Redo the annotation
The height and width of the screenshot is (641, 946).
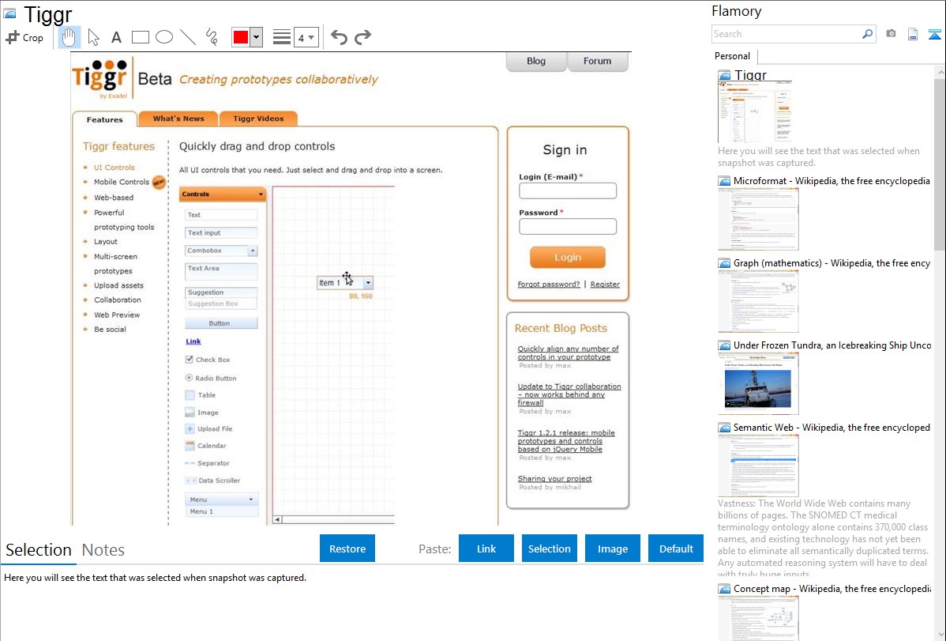pos(362,37)
